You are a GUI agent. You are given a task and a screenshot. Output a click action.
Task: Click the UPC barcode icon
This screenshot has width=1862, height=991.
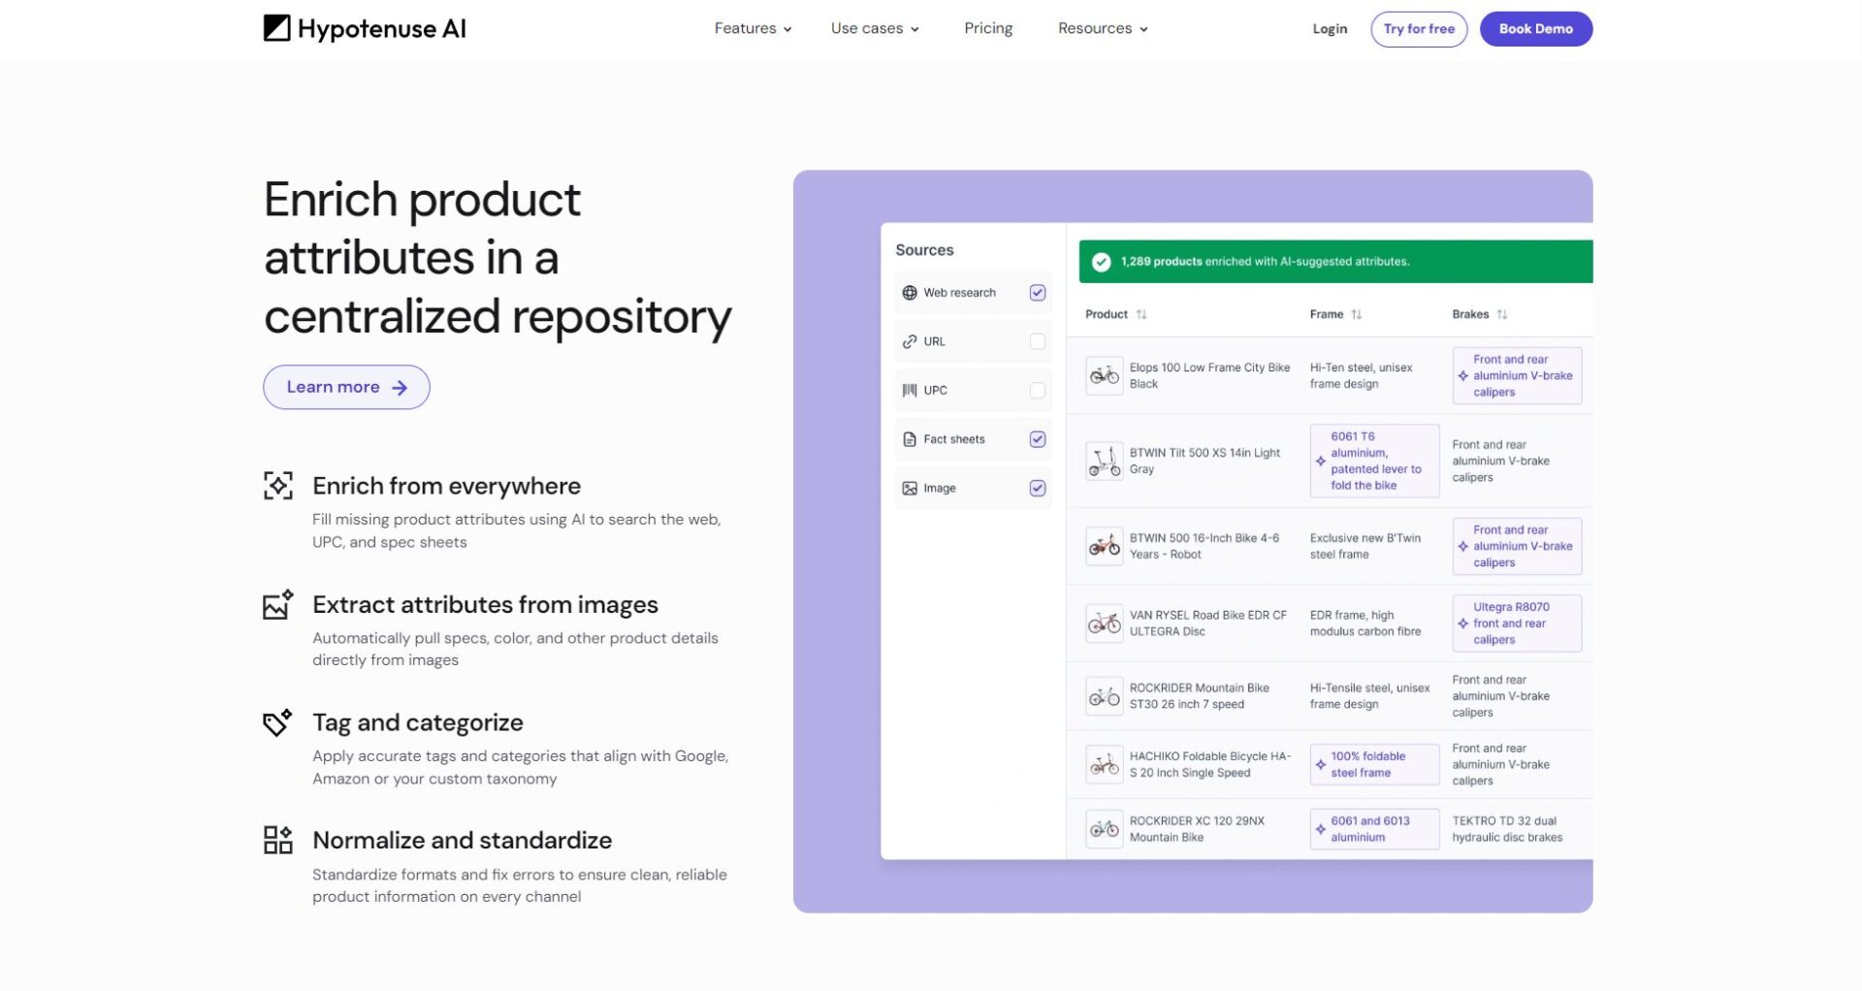[x=910, y=391]
